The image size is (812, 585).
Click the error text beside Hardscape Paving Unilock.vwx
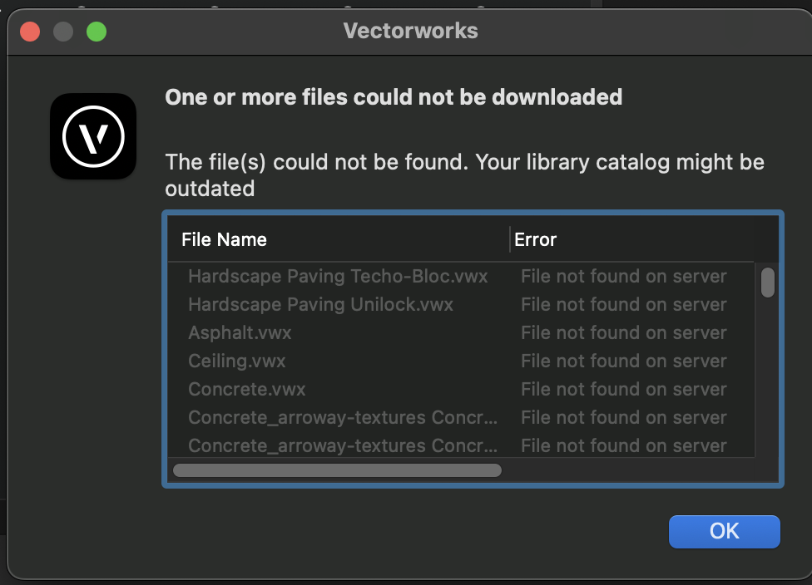[x=624, y=304]
